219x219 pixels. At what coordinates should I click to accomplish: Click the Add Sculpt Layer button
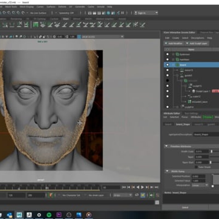pyautogui.click(x=197, y=43)
